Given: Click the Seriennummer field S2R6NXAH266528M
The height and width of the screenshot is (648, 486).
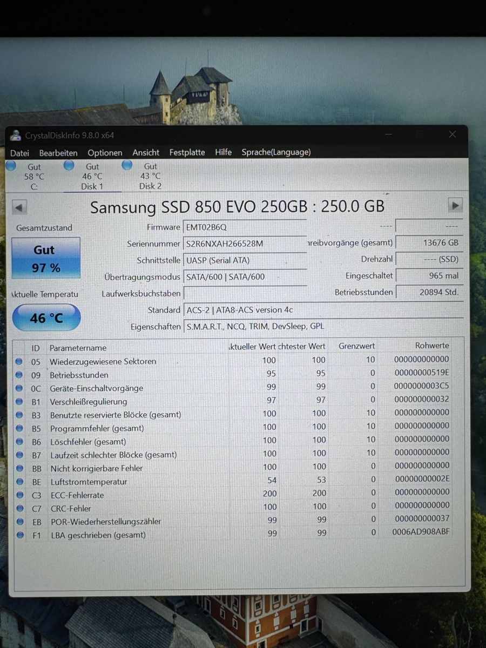Looking at the screenshot, I should (245, 244).
